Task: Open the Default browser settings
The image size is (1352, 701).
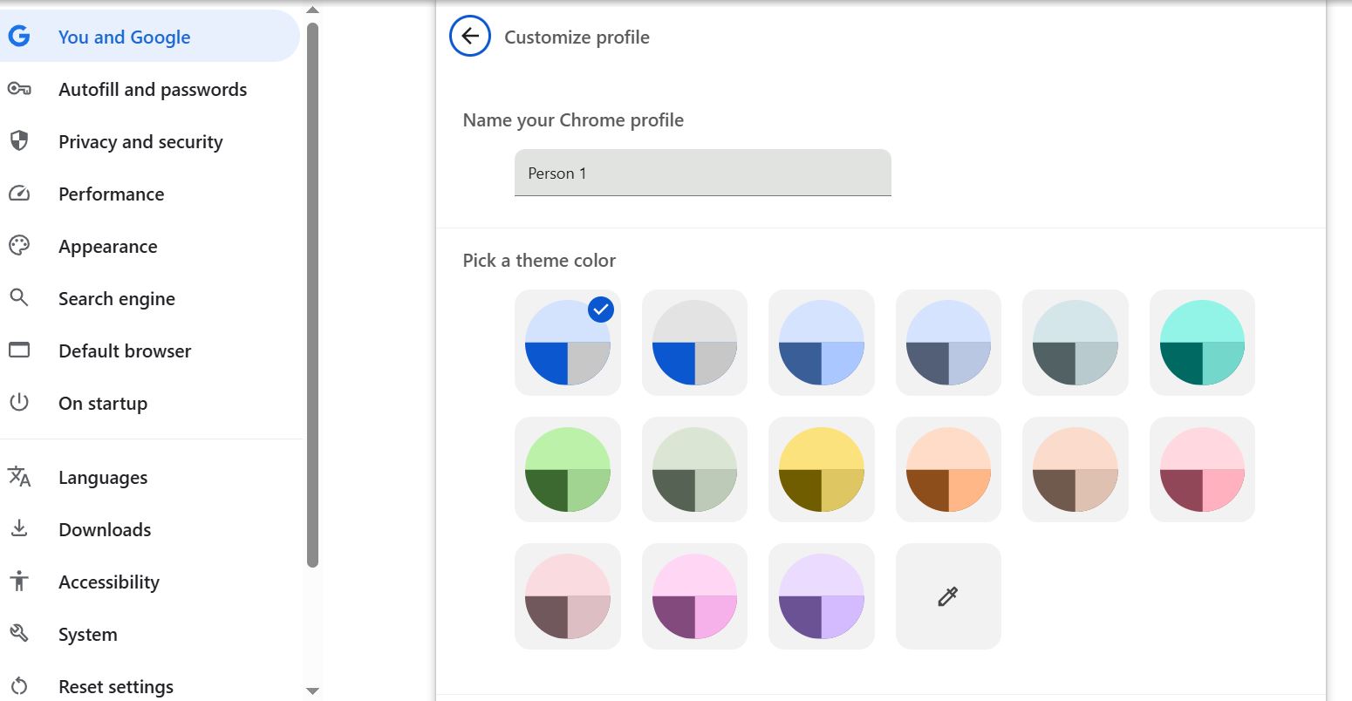Action: click(x=125, y=350)
